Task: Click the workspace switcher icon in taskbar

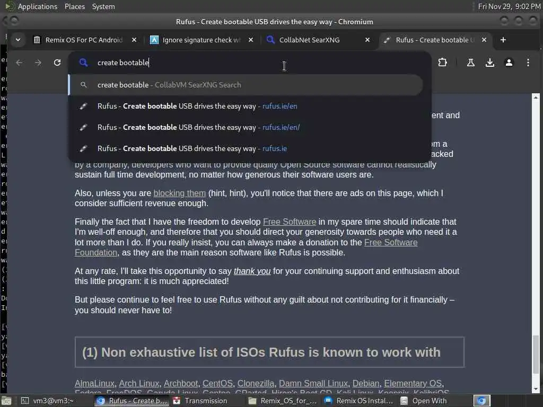Action: pos(481,401)
